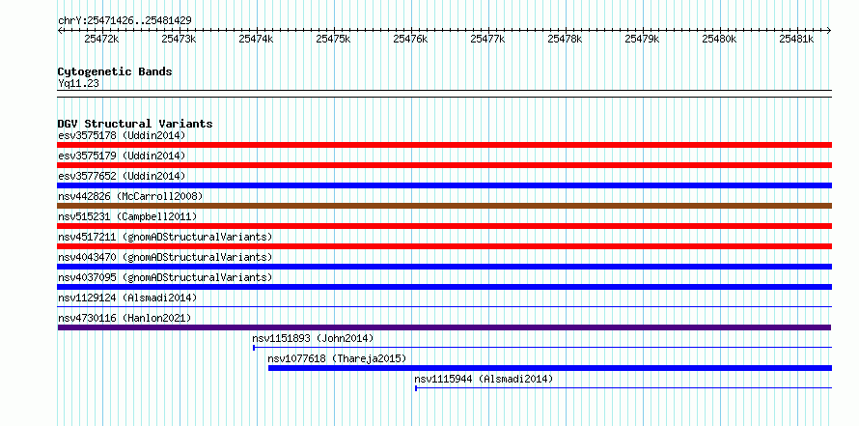The image size is (859, 426).
Task: Click the esv3575179 (Uddin2014) label
Action: 122,156
